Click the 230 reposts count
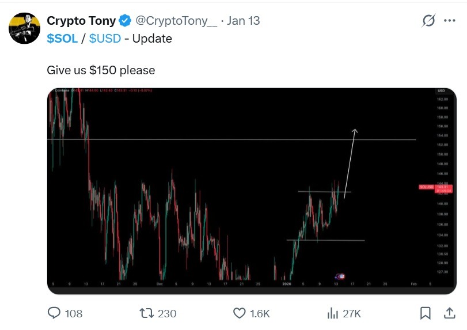 [x=167, y=313]
